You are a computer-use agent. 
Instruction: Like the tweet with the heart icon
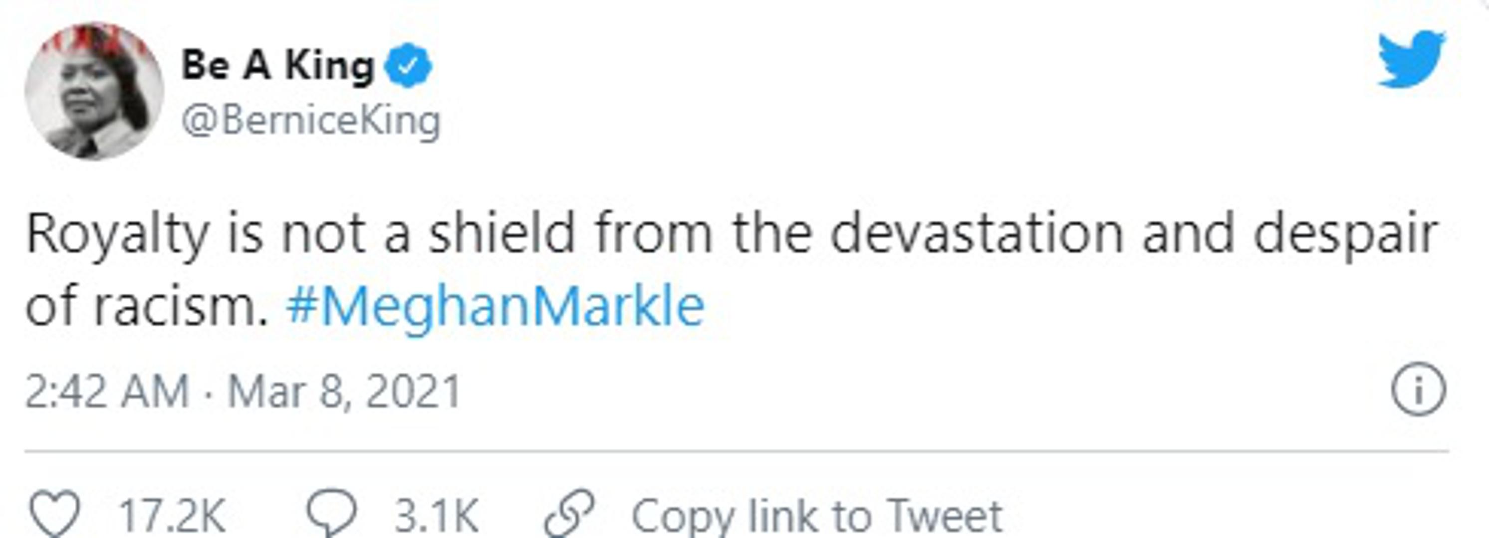click(54, 513)
